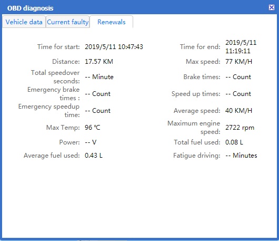Click the Speed up times label
279x241 pixels.
[x=196, y=94]
